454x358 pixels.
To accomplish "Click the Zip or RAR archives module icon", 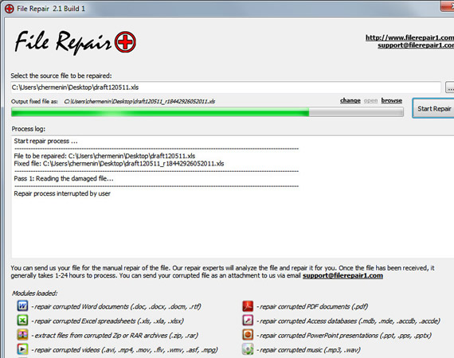I will pyautogui.click(x=22, y=335).
